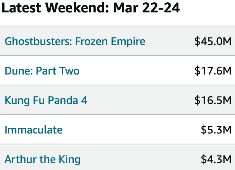Screen dimensions: 235x170
Task: Click empty space in the Dune row
Action: (135, 71)
